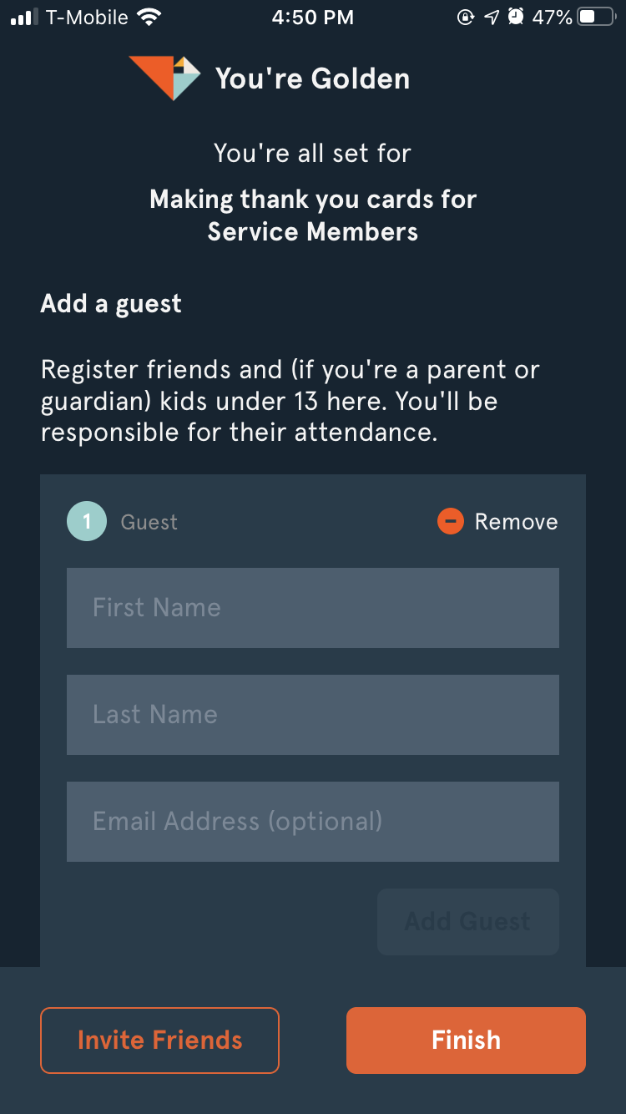Focus the Last Name field
This screenshot has width=626, height=1114.
[x=313, y=715]
